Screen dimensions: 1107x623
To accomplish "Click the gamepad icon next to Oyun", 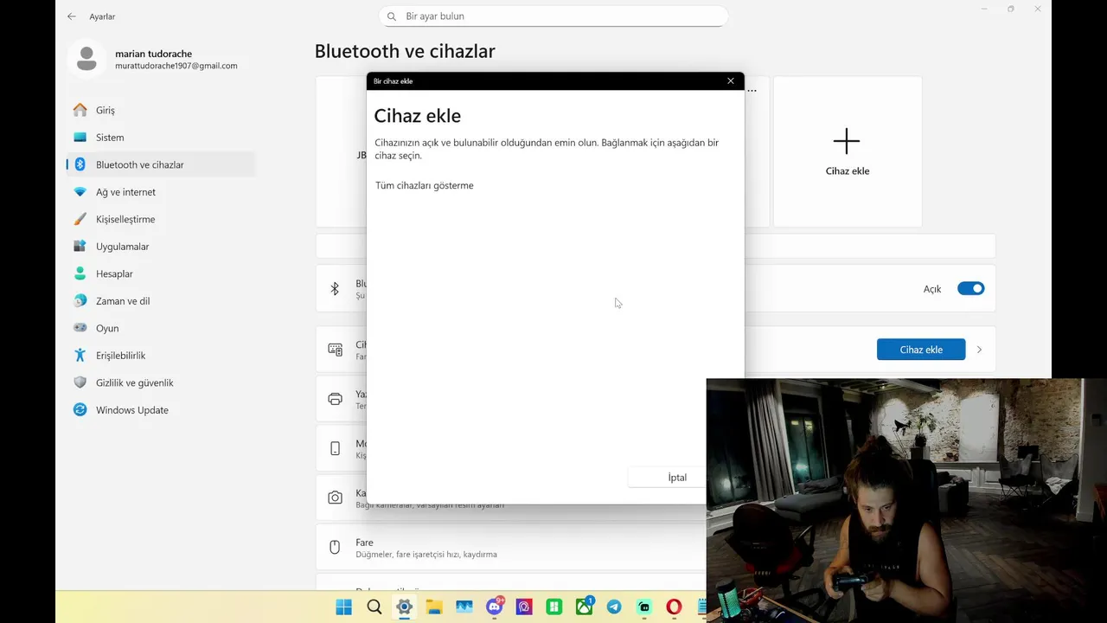I will [x=80, y=328].
